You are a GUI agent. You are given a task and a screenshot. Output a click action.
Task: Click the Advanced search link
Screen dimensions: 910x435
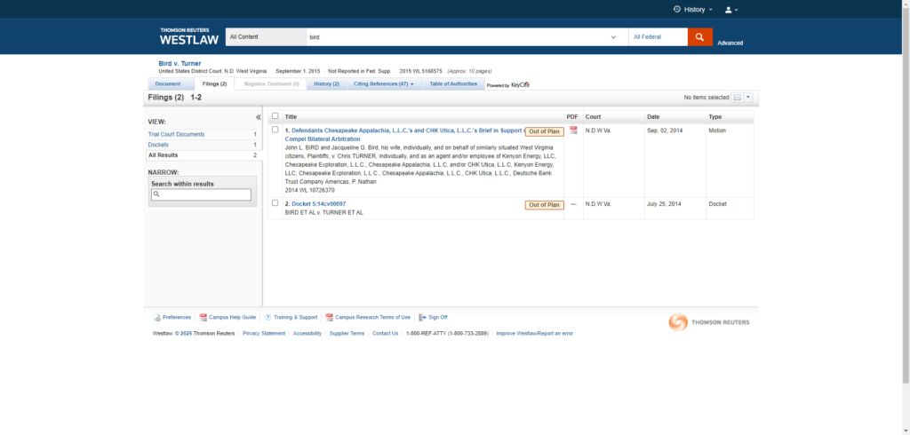click(730, 43)
